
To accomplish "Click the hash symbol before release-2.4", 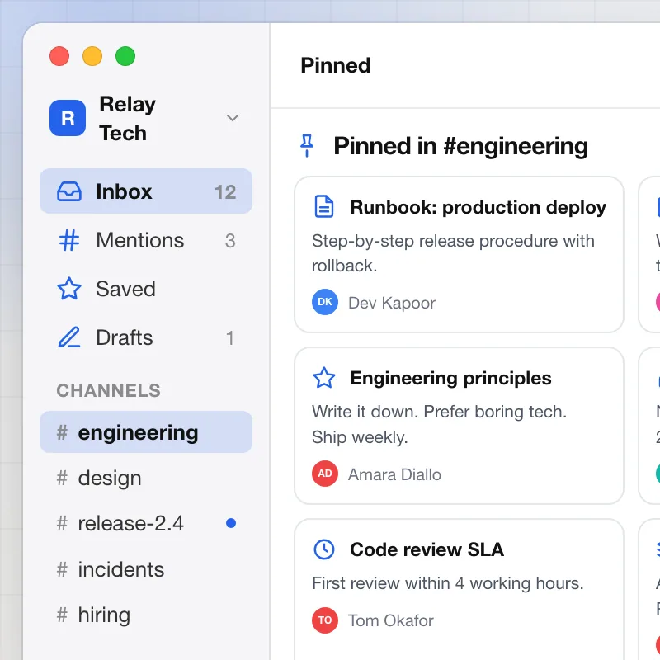I will pos(62,524).
